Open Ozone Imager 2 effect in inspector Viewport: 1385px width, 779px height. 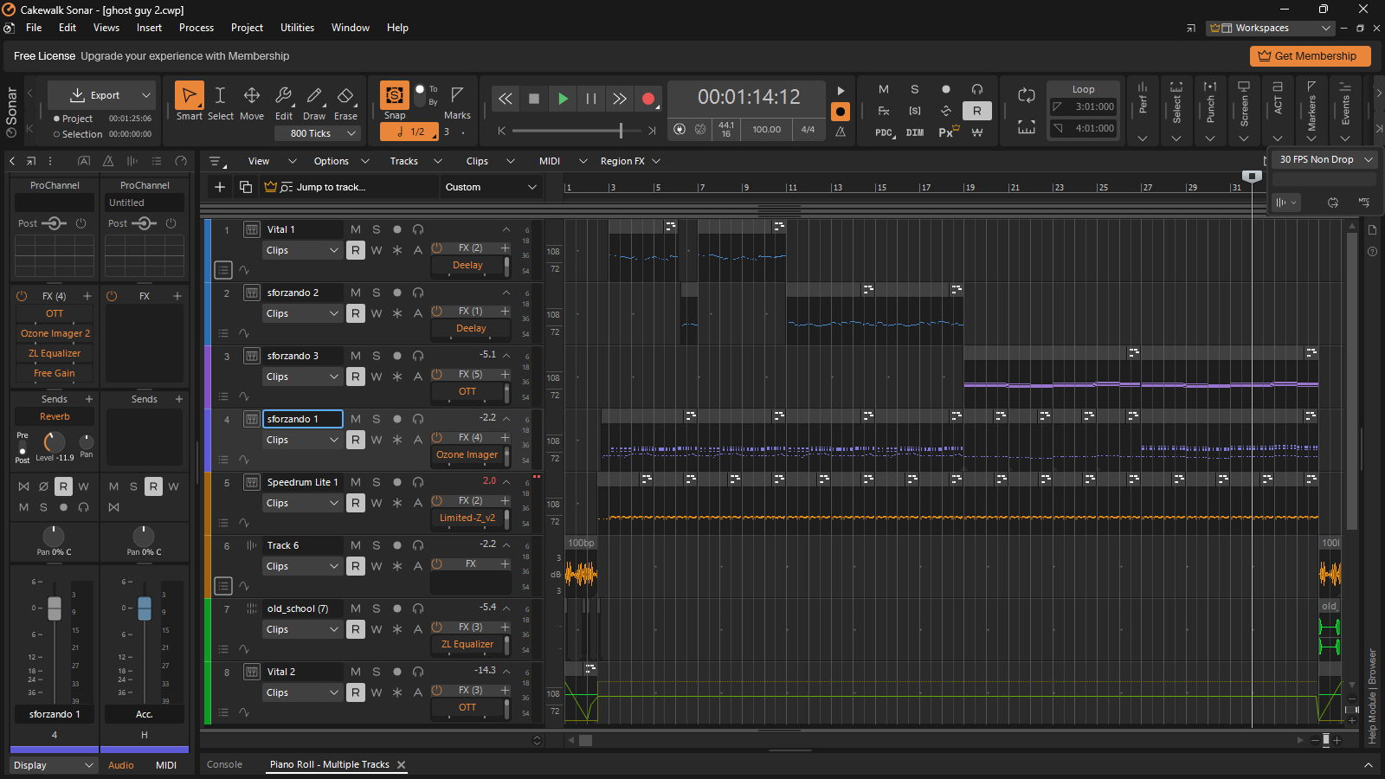pyautogui.click(x=55, y=333)
